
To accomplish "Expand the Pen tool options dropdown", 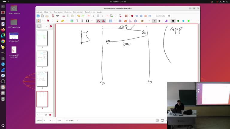I will pos(43,21).
